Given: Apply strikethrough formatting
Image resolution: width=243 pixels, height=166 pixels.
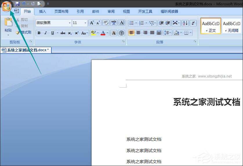Looking at the screenshot, I should click(63, 33).
